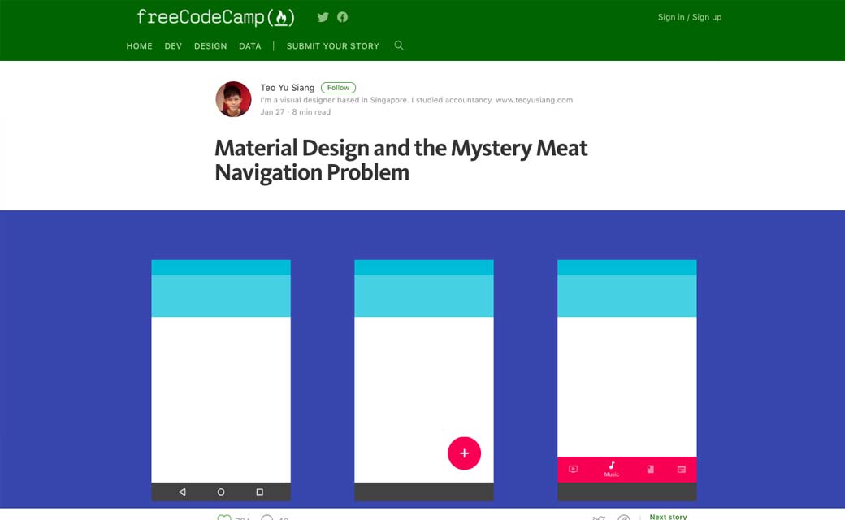Select the DESIGN menu item
This screenshot has width=845, height=520.
[210, 46]
